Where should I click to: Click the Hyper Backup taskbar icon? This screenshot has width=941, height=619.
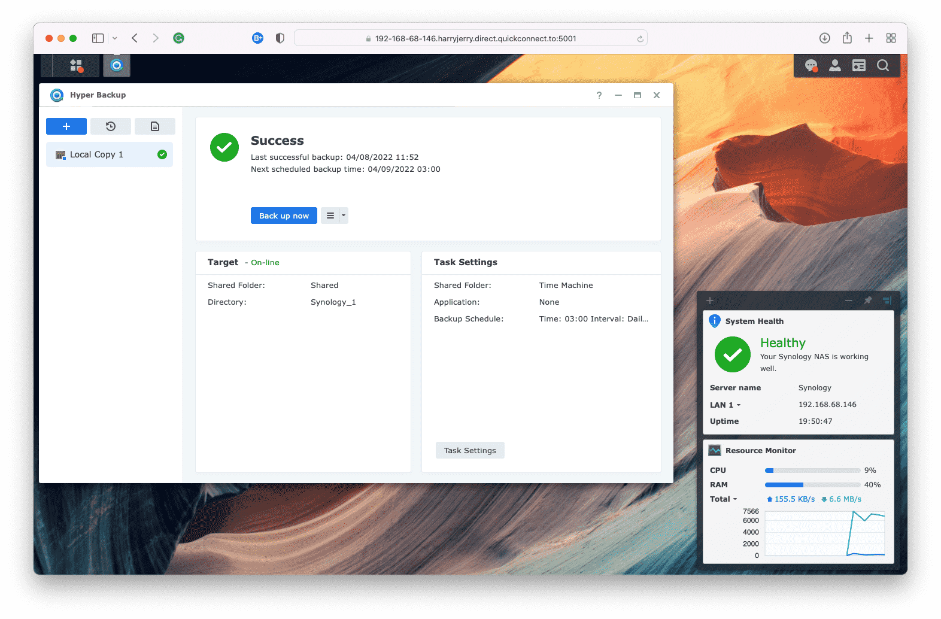click(x=117, y=65)
